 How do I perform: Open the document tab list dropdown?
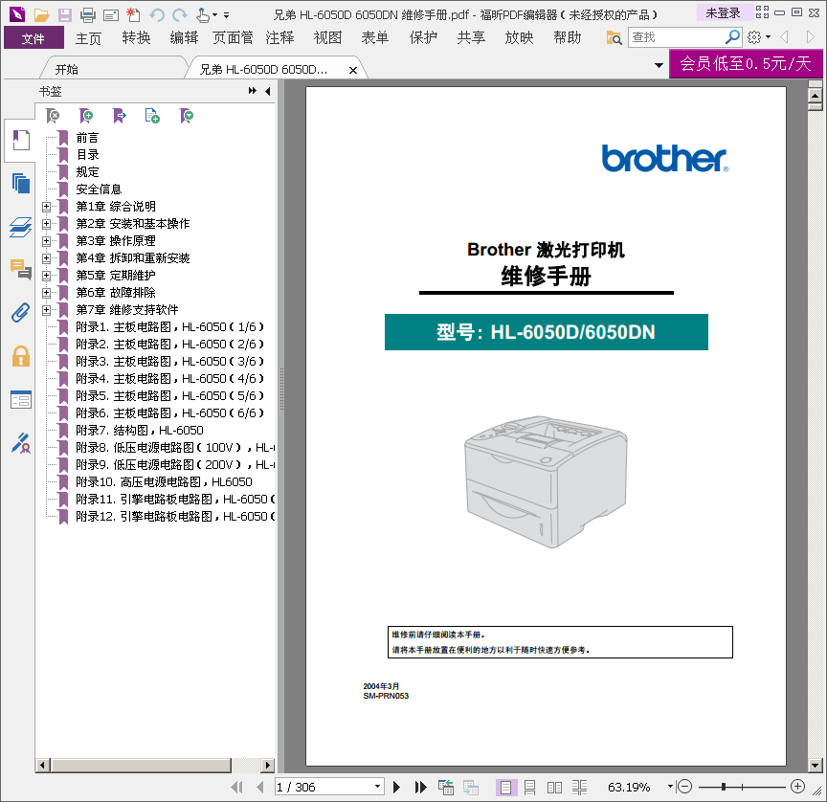[659, 65]
